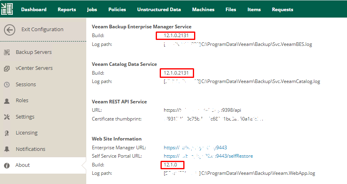Click the Notifications bell icon
The height and width of the screenshot is (184, 347).
pos(7,149)
